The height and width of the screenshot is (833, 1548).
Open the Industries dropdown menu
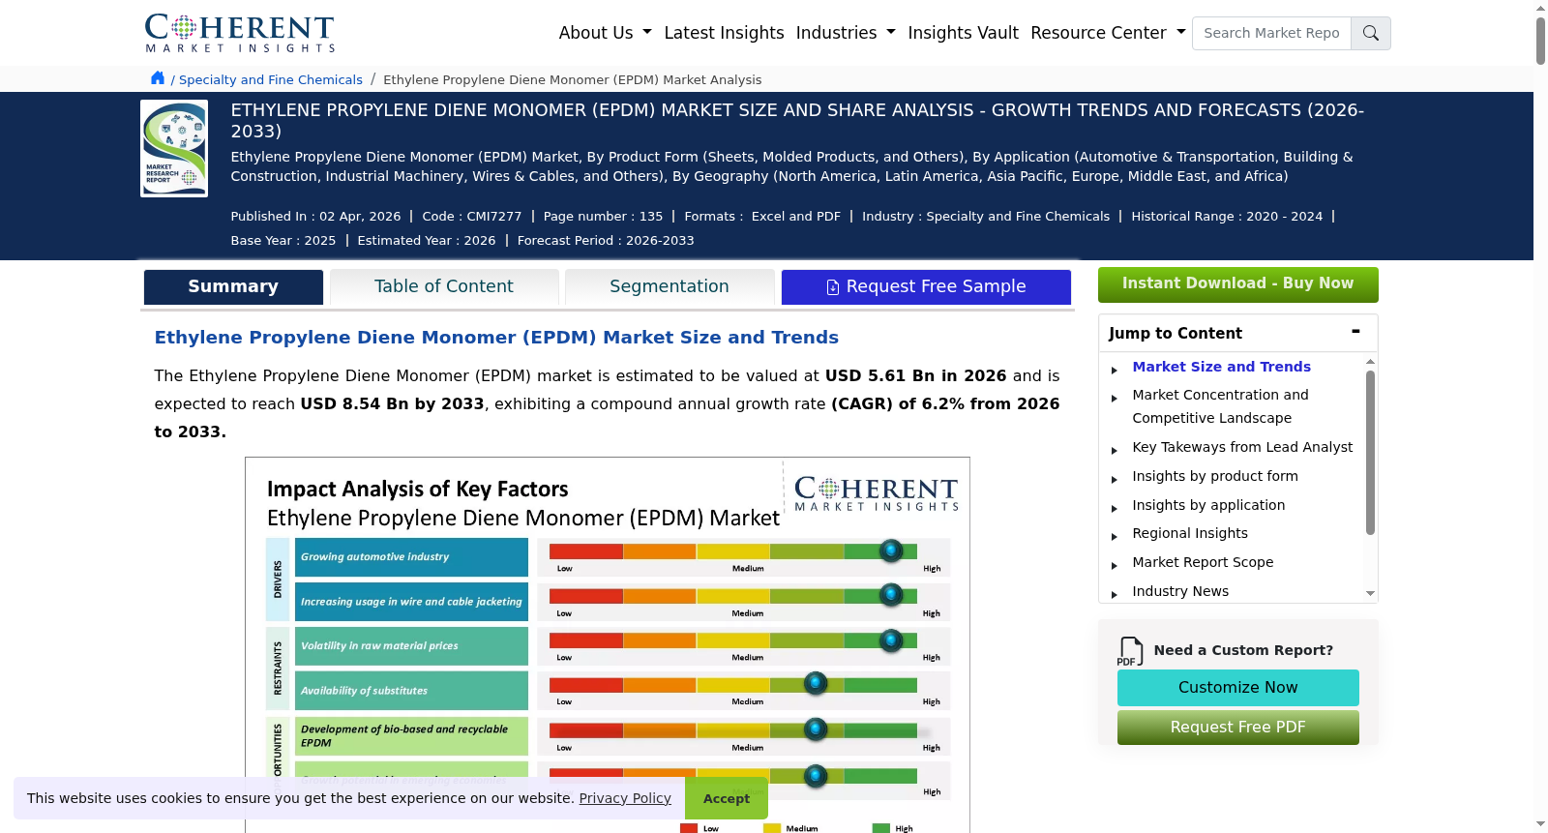point(846,33)
